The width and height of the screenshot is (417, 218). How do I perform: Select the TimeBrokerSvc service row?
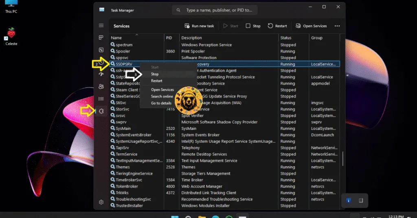point(225,180)
